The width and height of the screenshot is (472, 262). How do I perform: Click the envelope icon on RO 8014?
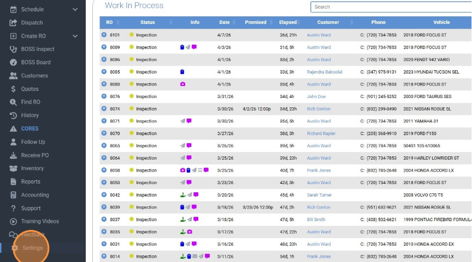(195, 257)
